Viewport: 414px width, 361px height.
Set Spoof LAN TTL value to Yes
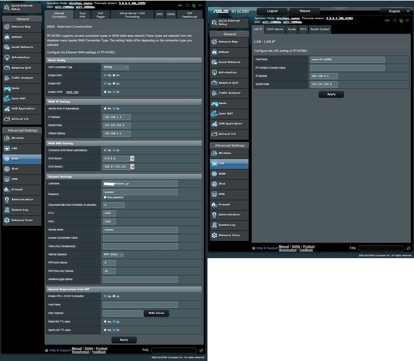(105, 330)
